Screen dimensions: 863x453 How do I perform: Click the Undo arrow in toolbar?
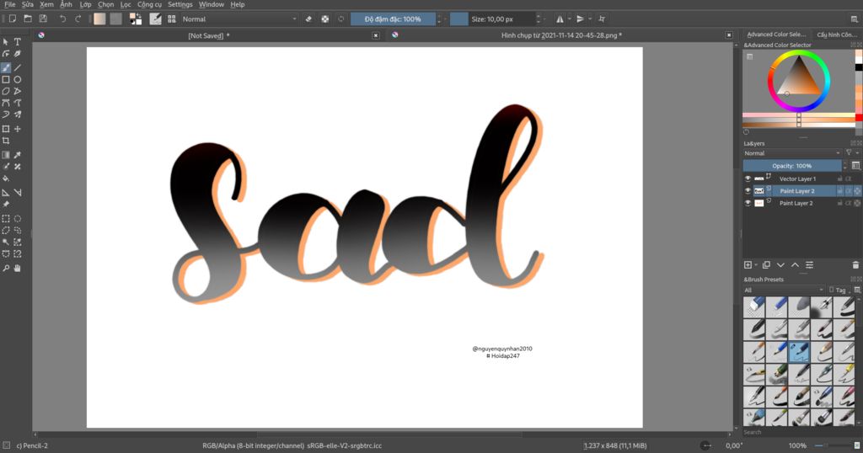coord(62,19)
